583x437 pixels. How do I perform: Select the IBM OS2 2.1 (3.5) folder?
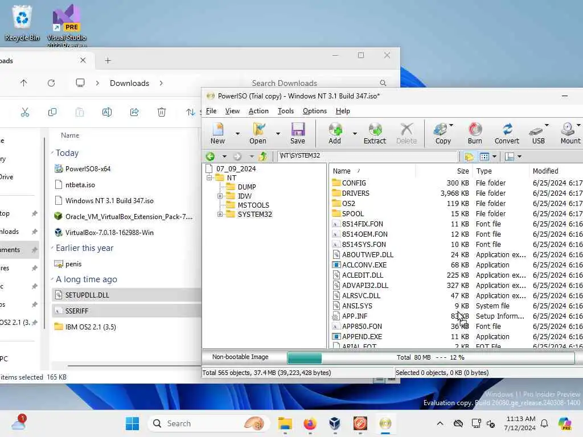pyautogui.click(x=91, y=327)
